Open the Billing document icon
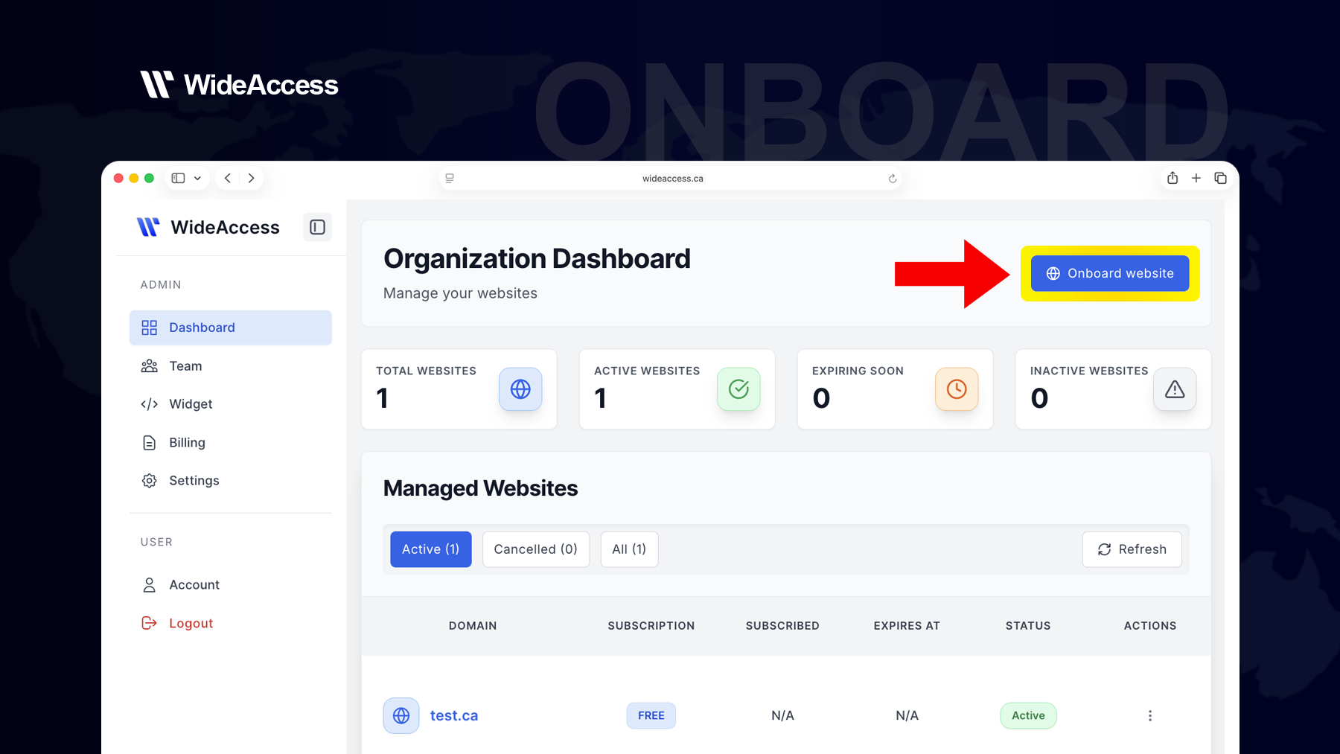The image size is (1340, 754). pos(149,442)
